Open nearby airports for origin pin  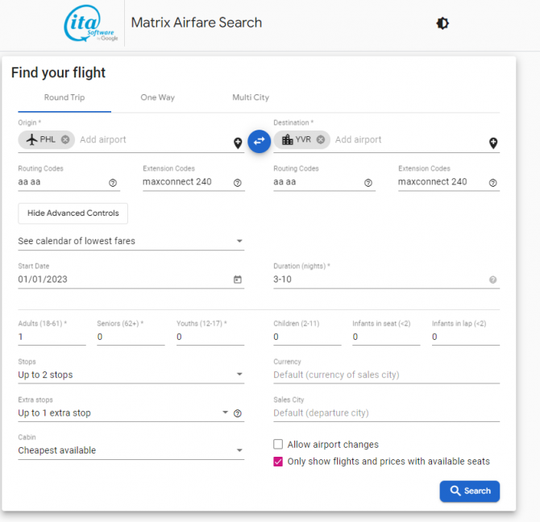[238, 143]
